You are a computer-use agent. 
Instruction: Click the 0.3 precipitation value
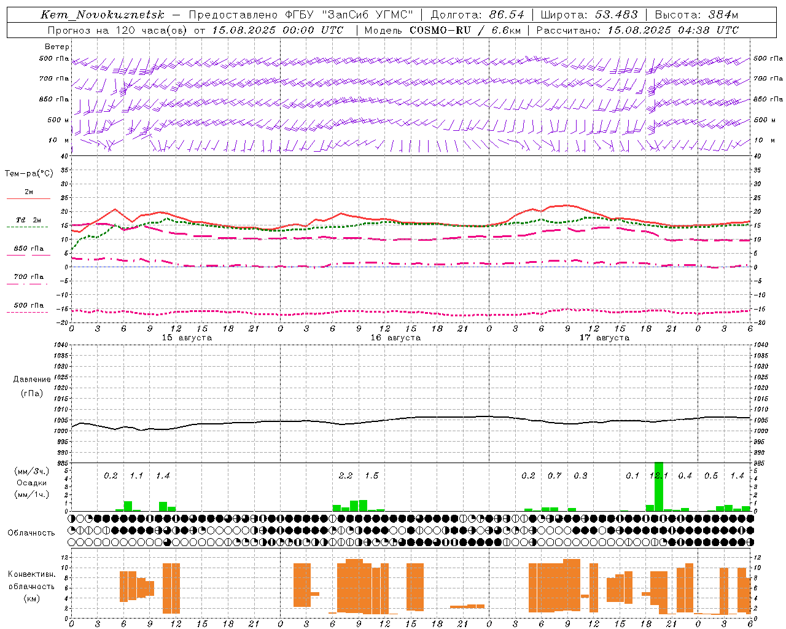[x=580, y=476]
